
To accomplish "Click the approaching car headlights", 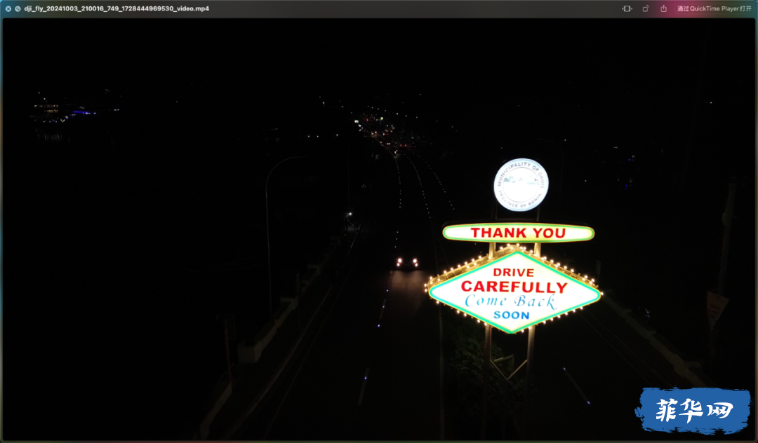I will (407, 262).
